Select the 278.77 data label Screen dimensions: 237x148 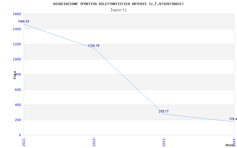click(164, 112)
